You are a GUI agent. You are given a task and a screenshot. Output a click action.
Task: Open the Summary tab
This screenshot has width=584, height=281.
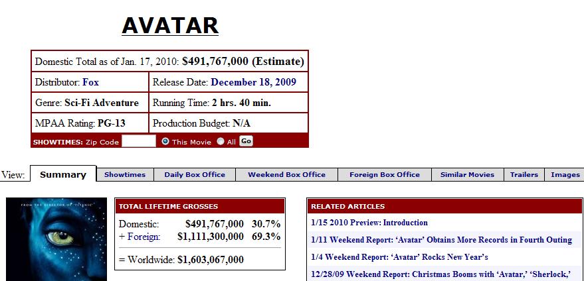pyautogui.click(x=63, y=175)
